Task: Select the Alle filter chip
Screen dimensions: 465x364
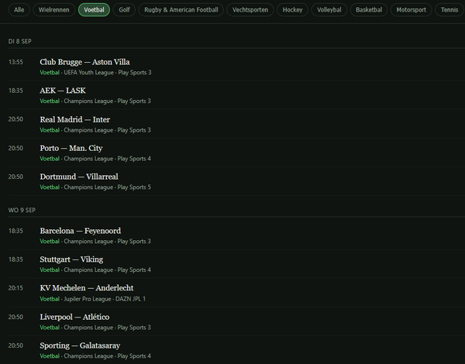Action: [x=19, y=10]
